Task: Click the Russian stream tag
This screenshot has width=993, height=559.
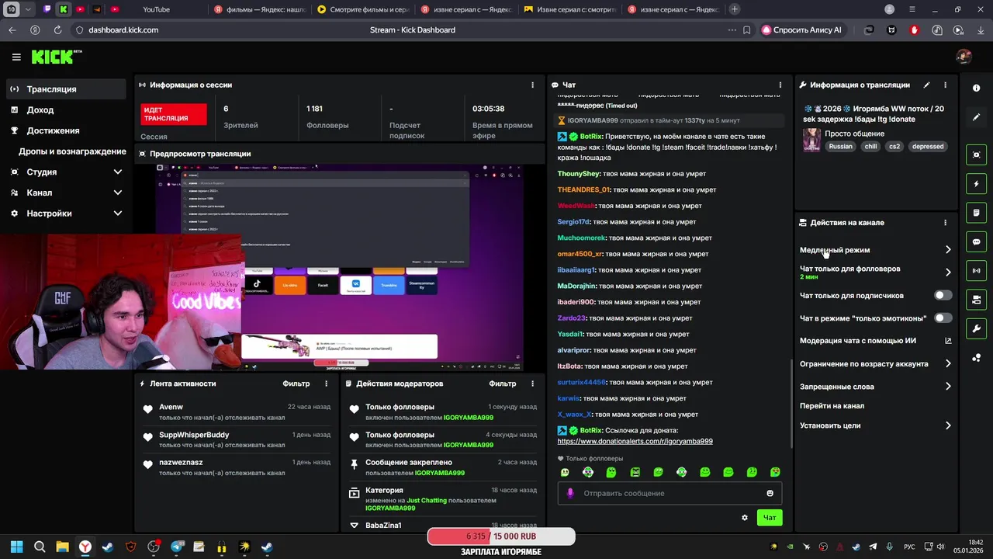Action: pos(840,146)
